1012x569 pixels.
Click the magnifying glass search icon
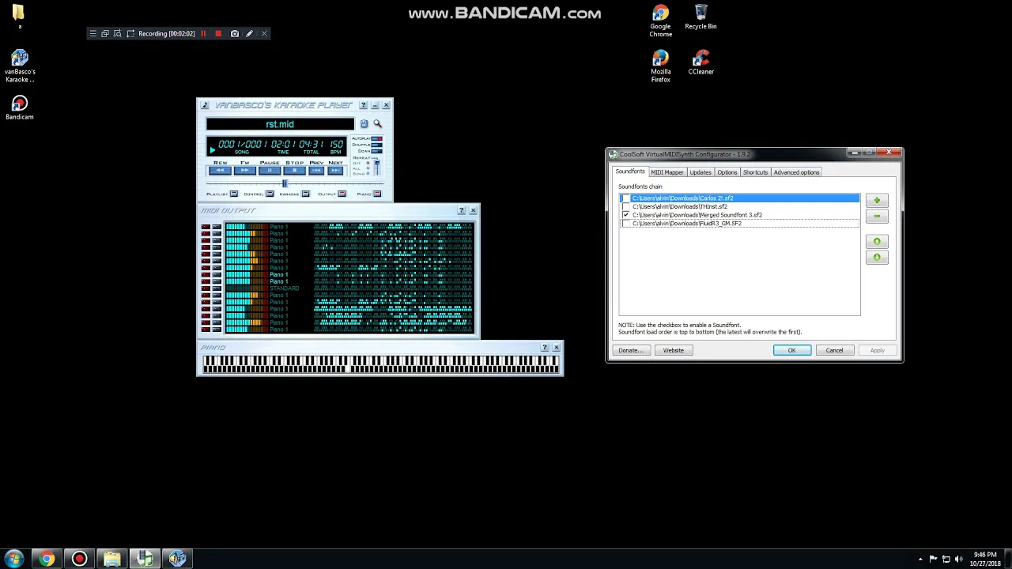pyautogui.click(x=377, y=124)
